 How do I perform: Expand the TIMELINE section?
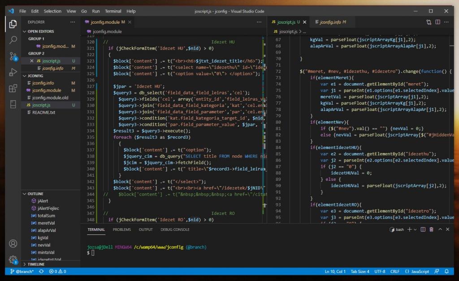36,264
